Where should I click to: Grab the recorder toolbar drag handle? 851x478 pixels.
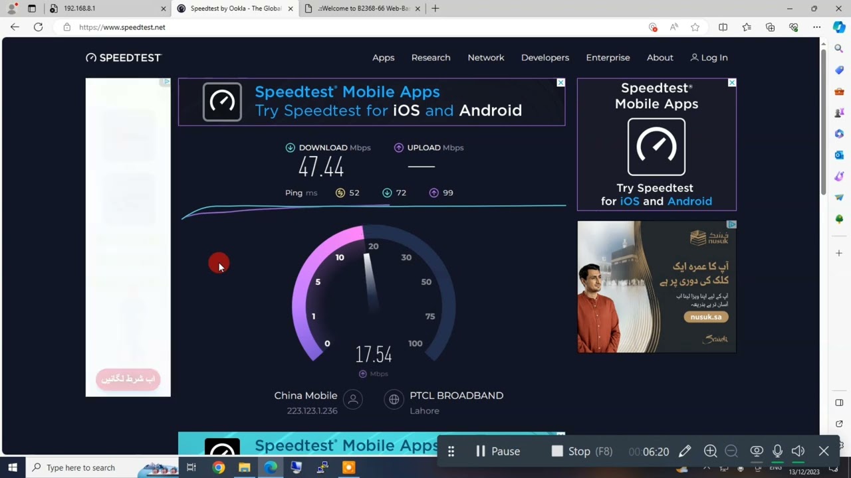[x=451, y=451]
